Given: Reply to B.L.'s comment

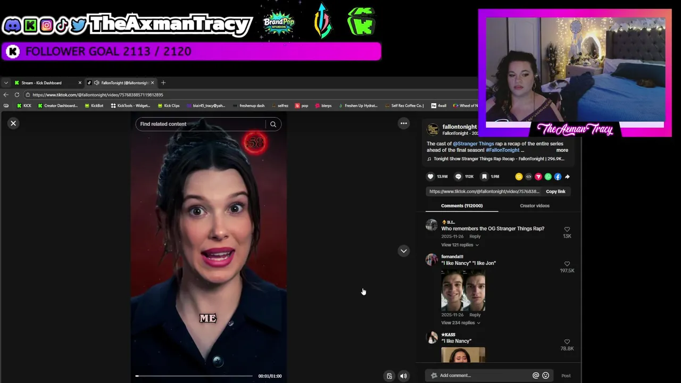Looking at the screenshot, I should point(475,236).
